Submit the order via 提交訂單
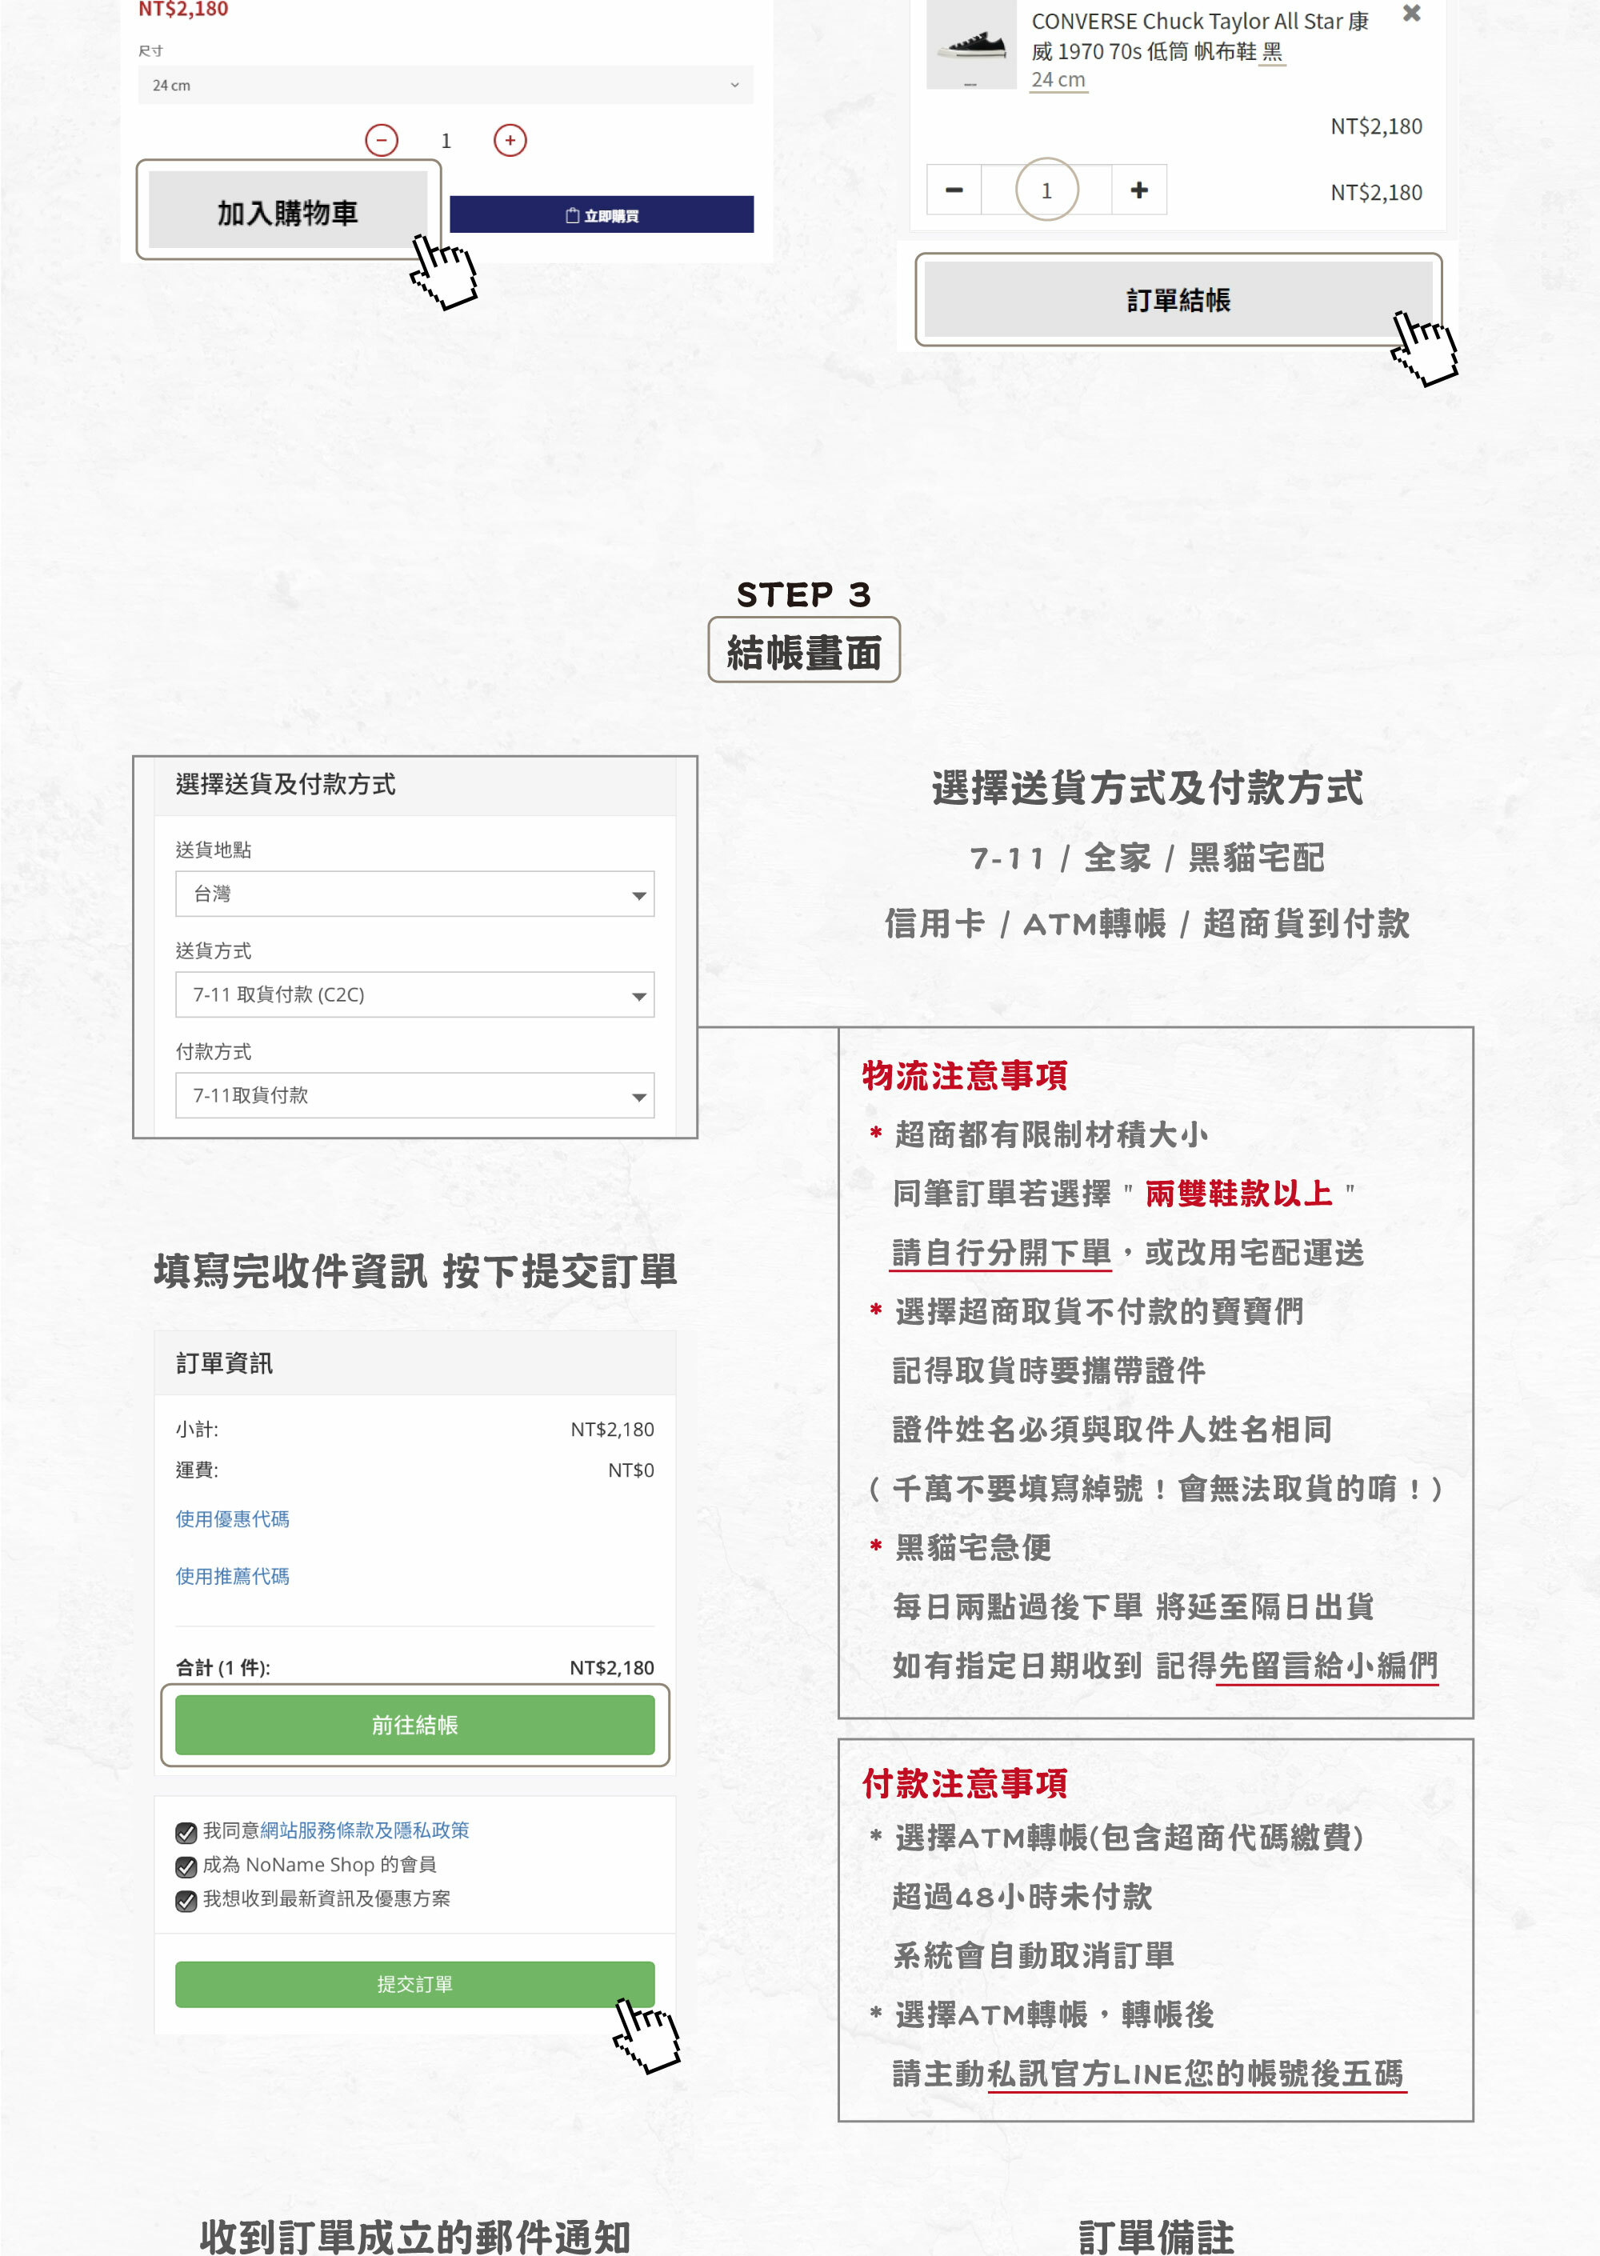The height and width of the screenshot is (2256, 1600). coord(414,1984)
